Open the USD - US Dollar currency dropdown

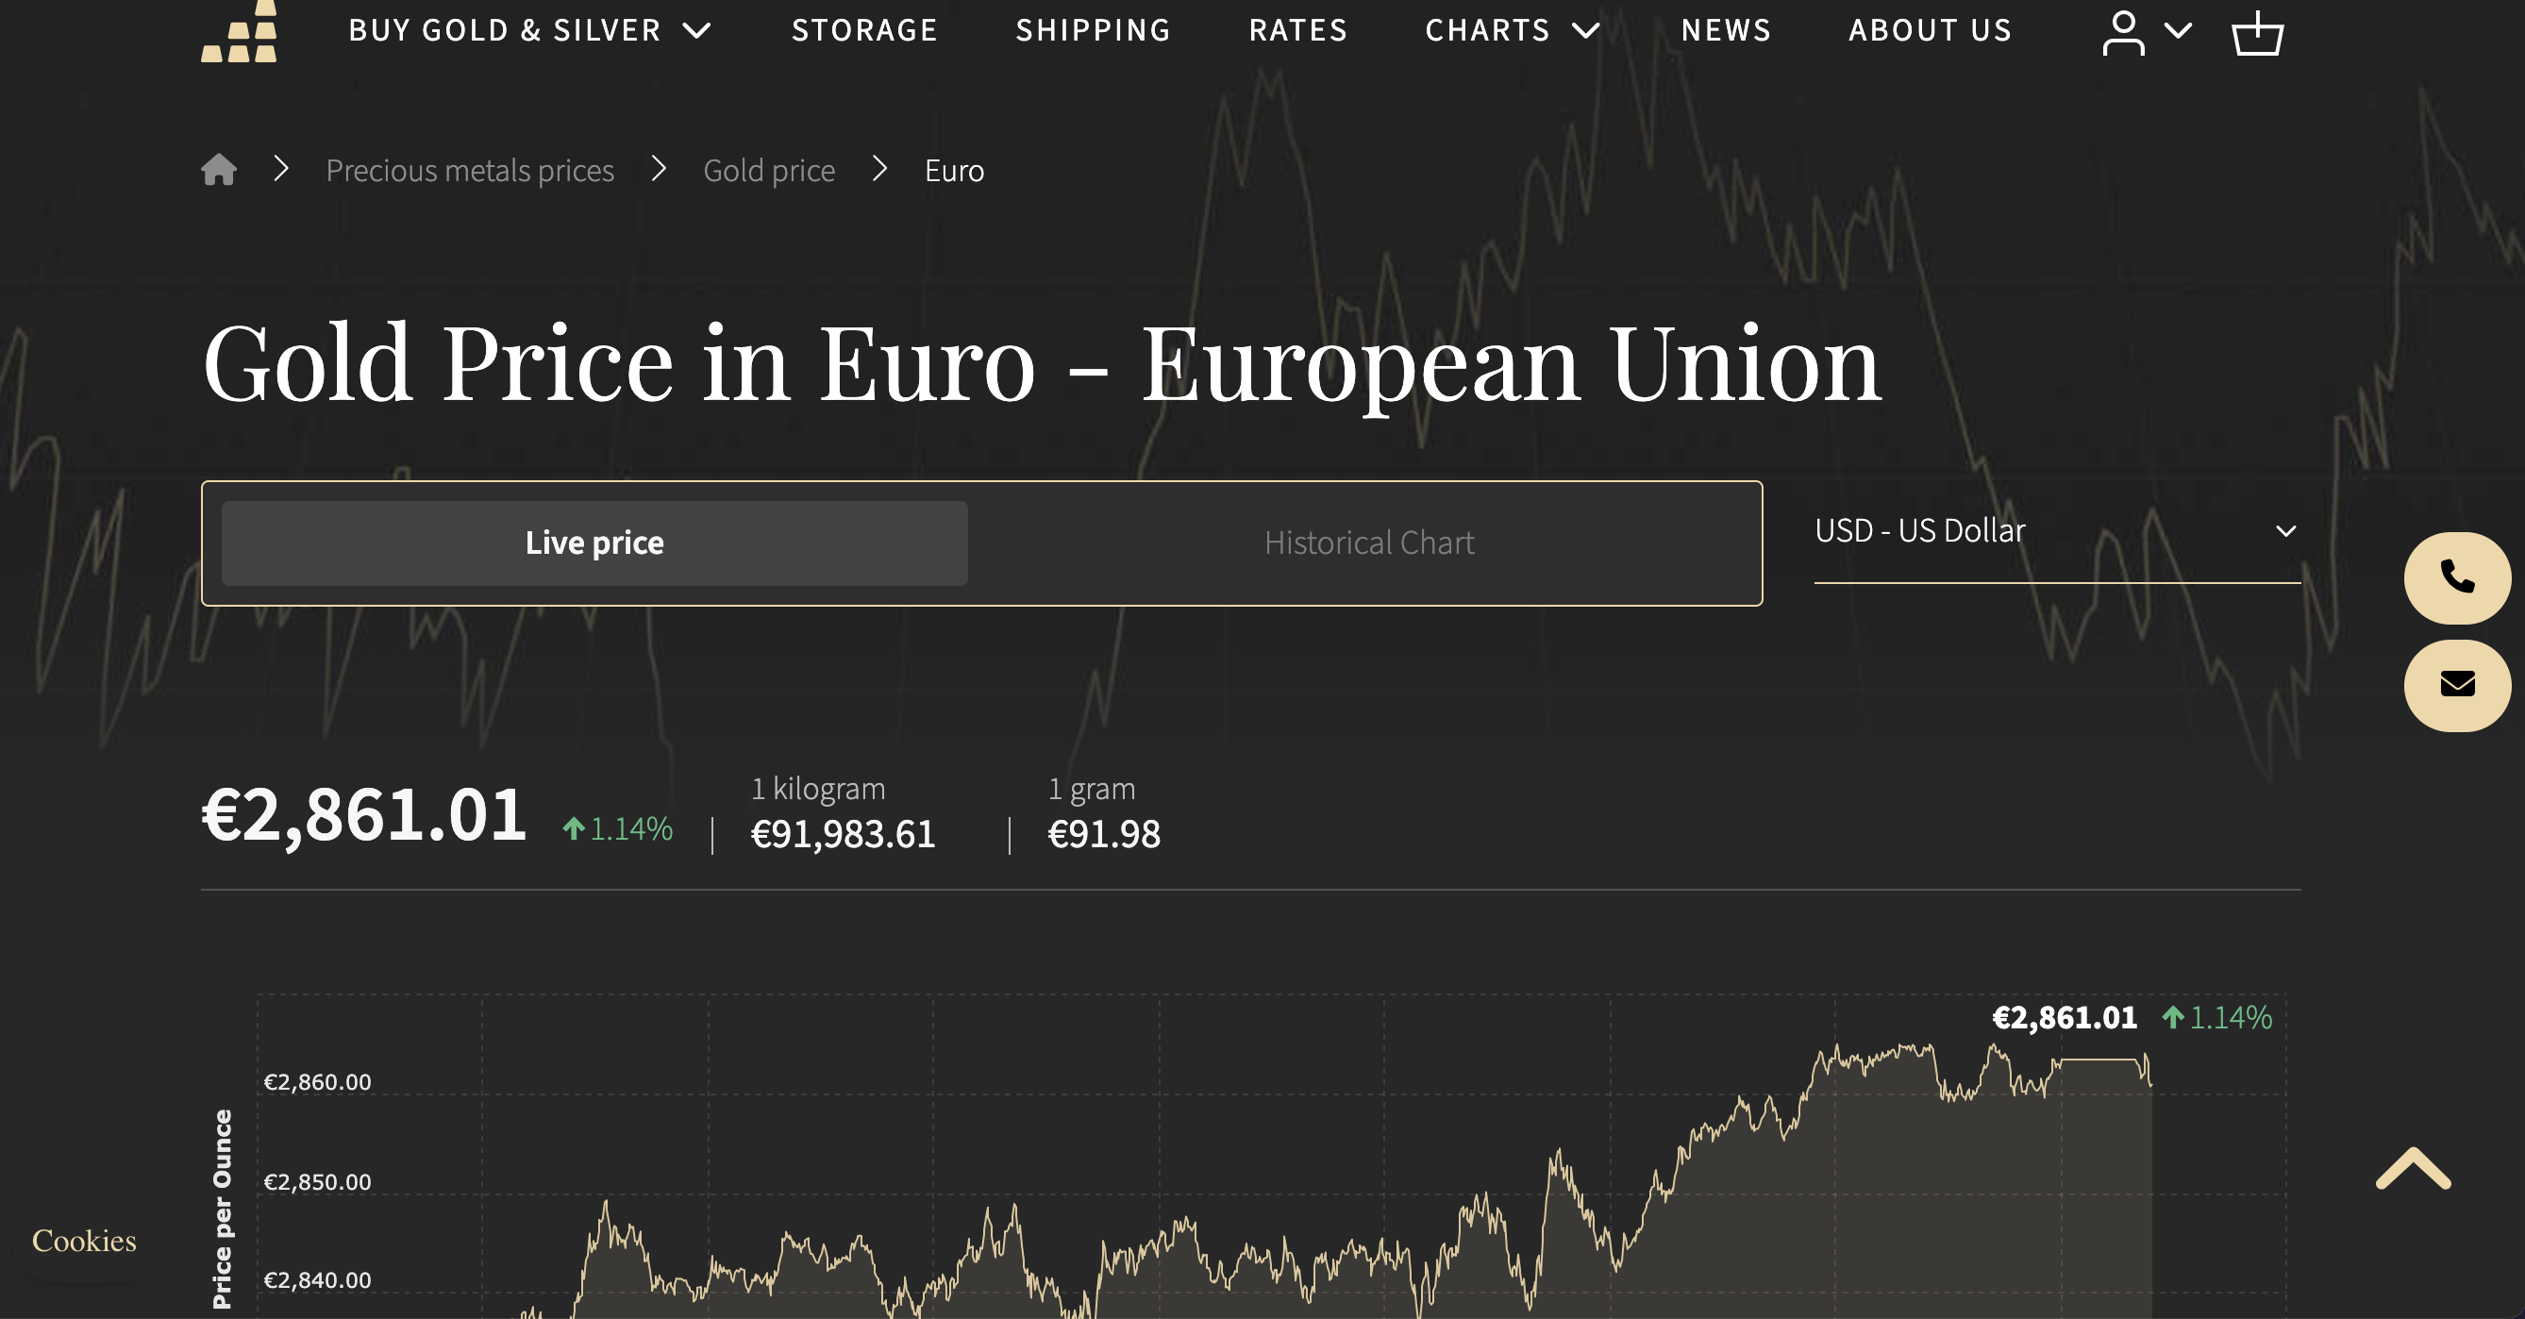[2056, 531]
